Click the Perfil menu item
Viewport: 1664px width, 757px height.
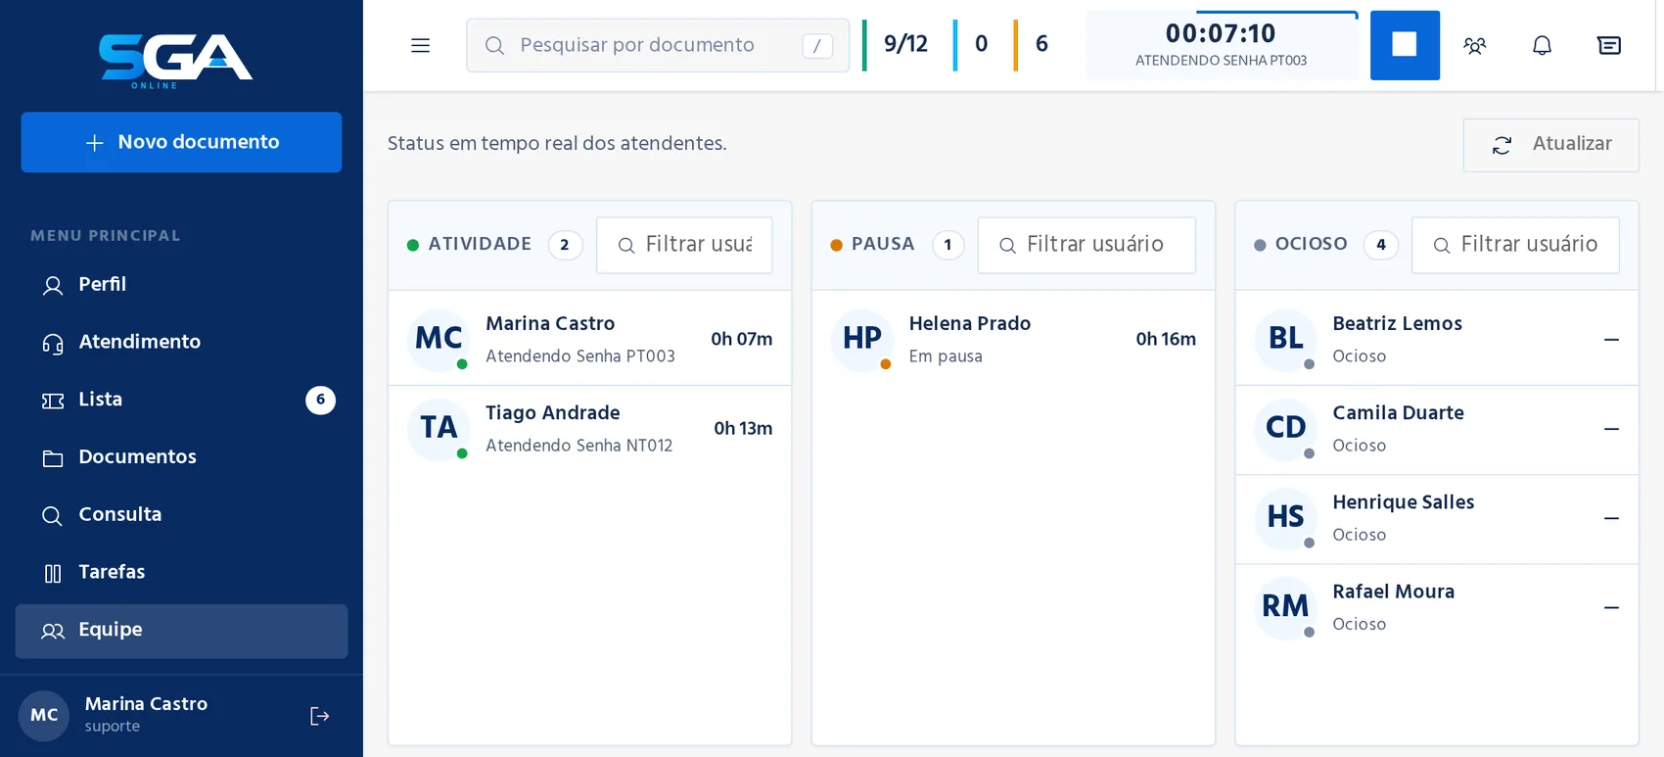coord(181,284)
